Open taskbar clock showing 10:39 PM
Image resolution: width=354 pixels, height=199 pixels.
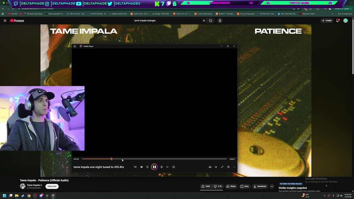348,196
